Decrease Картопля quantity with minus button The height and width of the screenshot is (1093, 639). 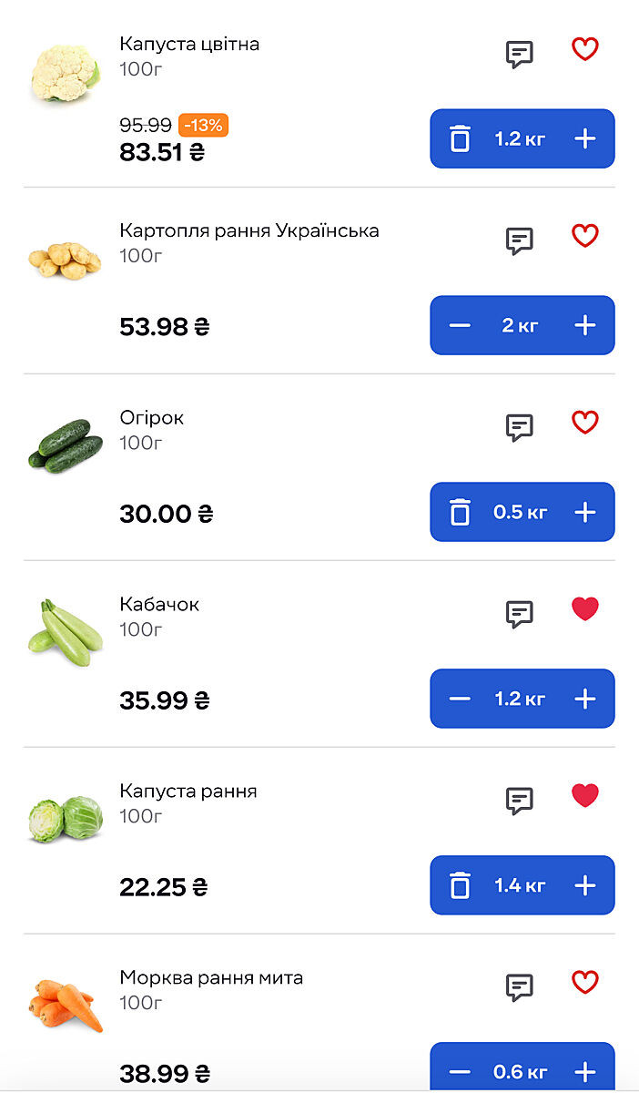tap(461, 325)
